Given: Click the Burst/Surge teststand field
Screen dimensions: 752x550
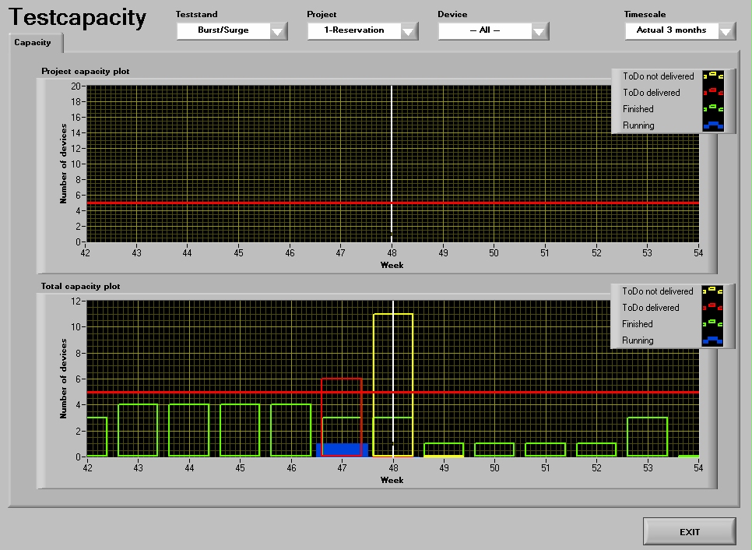Looking at the screenshot, I should (x=223, y=30).
